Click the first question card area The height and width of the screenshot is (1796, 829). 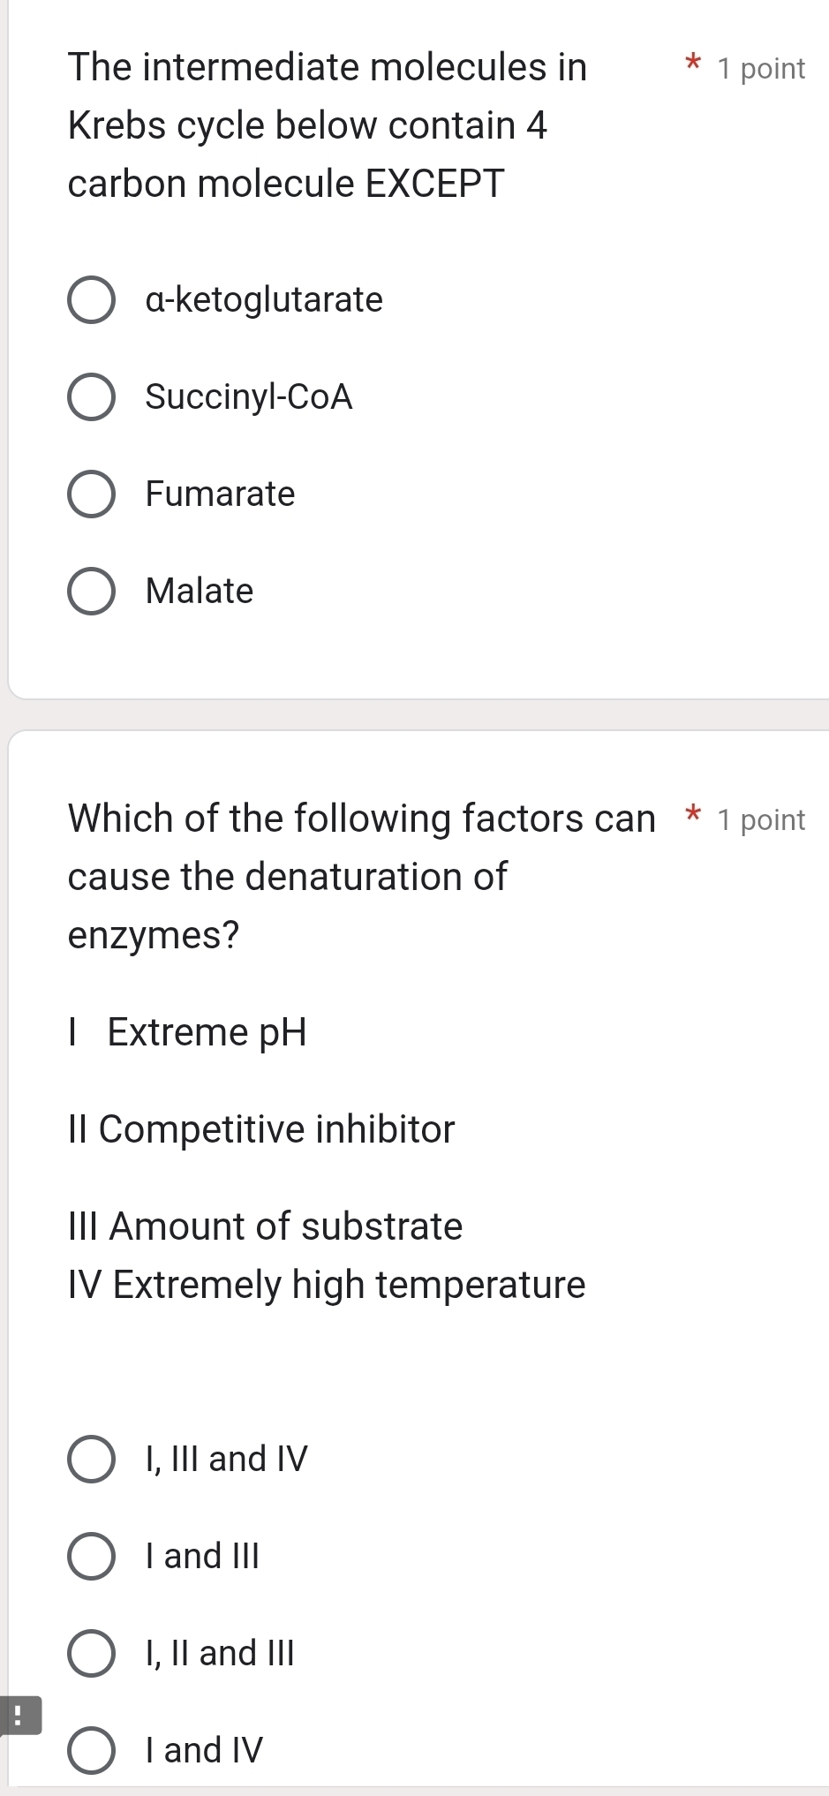(415, 353)
